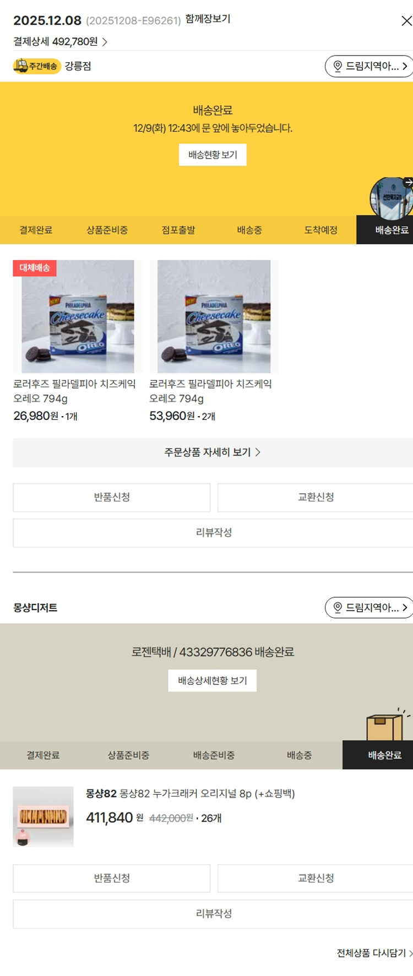Click the cardboard box delivery icon
Viewport: 413px width, 976px height.
click(387, 724)
